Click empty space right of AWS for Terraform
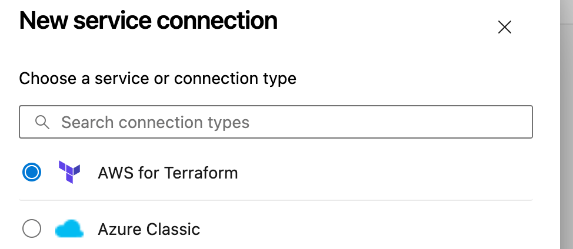The height and width of the screenshot is (249, 573). [x=382, y=173]
